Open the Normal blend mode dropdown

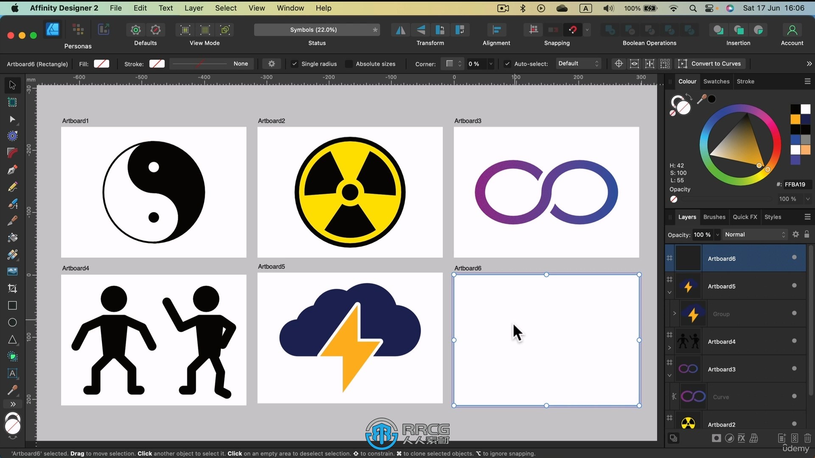click(755, 235)
